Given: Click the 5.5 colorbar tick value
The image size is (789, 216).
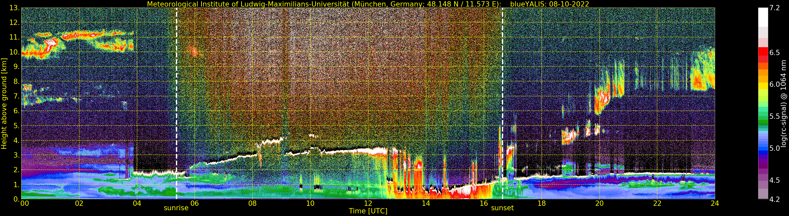Looking at the screenshot, I should tap(775, 116).
